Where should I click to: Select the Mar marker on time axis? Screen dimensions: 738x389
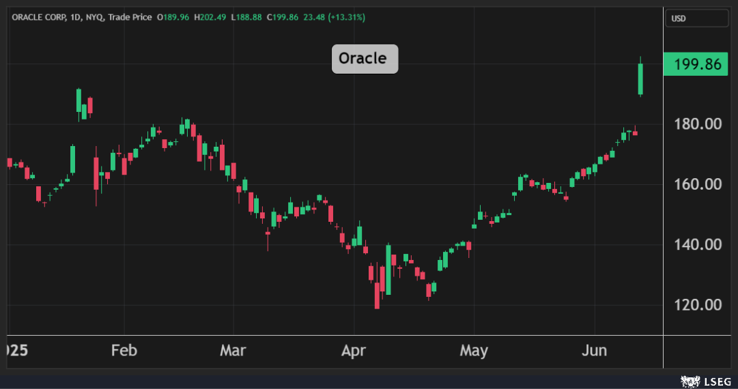pyautogui.click(x=232, y=351)
